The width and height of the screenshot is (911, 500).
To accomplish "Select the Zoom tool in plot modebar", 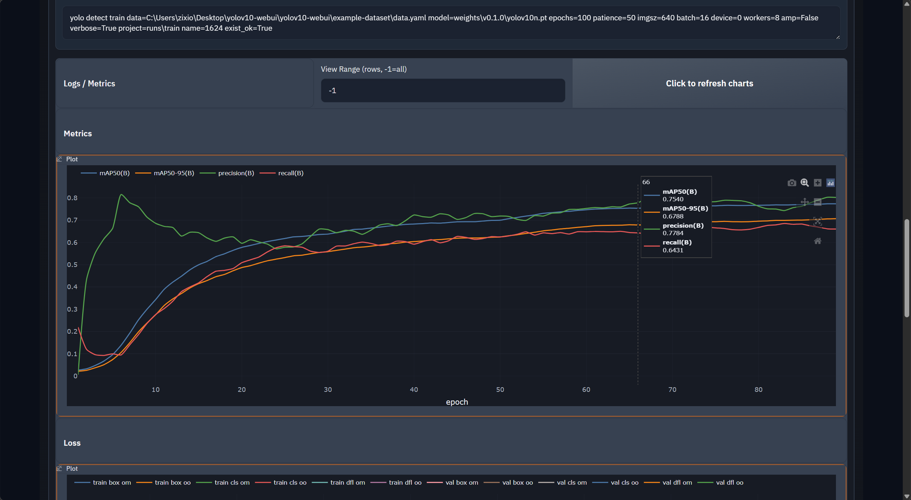I will click(804, 183).
